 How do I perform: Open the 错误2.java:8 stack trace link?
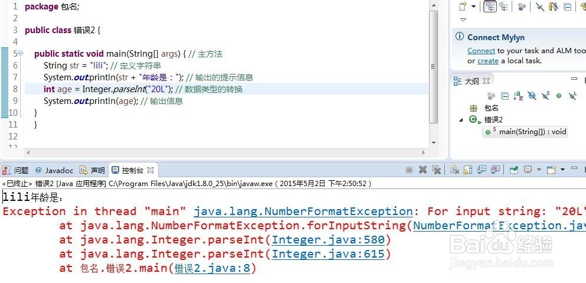(212, 268)
